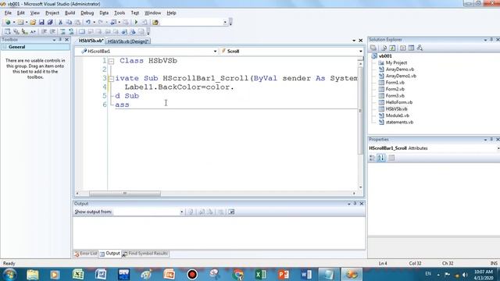Viewport: 500px width, 281px height.
Task: Select My Project in Solution Explorer
Action: [x=396, y=62]
